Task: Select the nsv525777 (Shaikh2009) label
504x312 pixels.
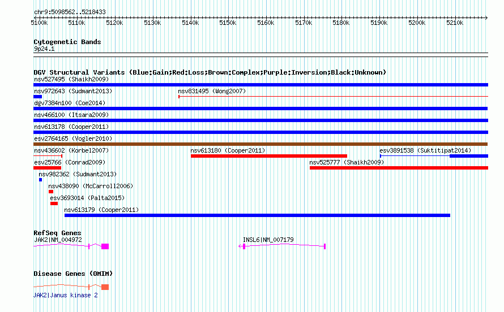Action: coord(347,162)
